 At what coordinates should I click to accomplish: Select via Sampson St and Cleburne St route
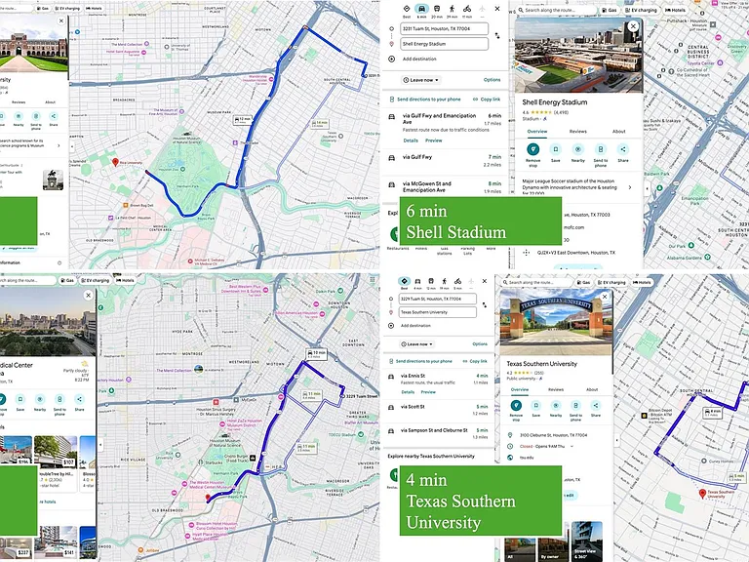click(437, 433)
